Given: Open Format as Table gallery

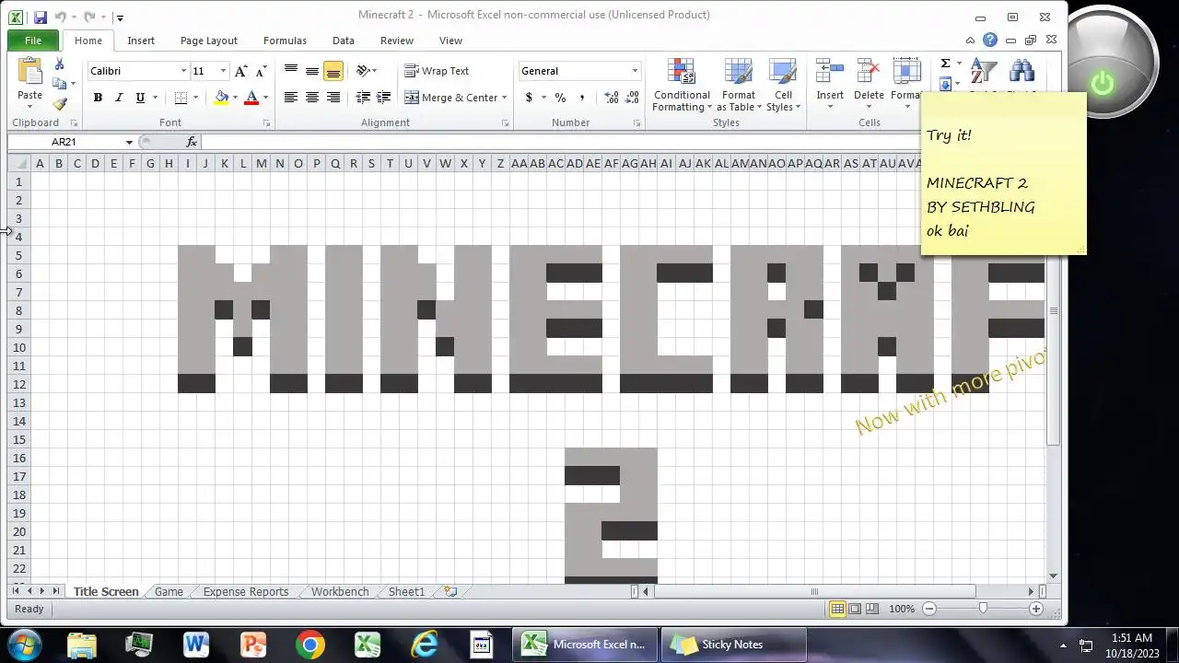Looking at the screenshot, I should click(x=739, y=86).
